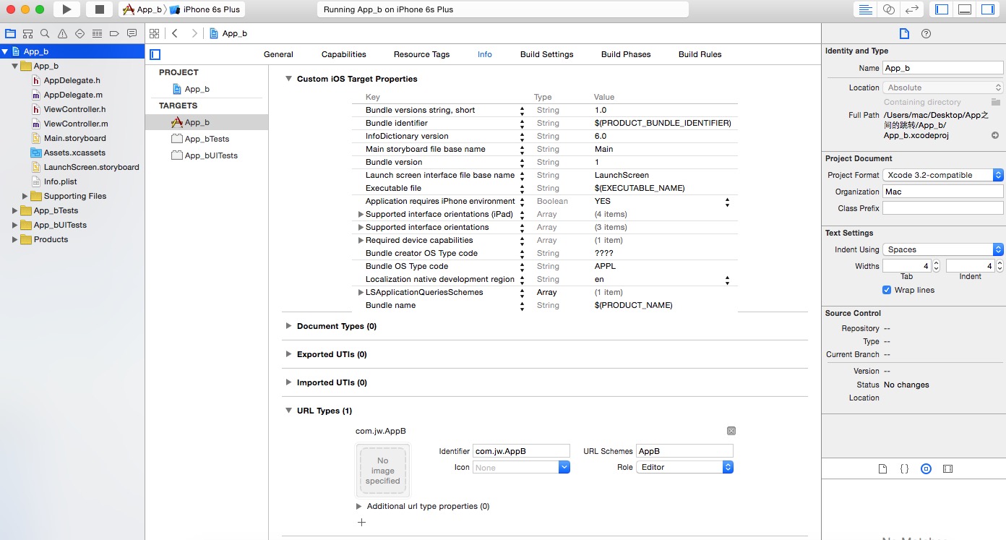Expand the LSApplicationQueriesSchemes row

point(361,292)
